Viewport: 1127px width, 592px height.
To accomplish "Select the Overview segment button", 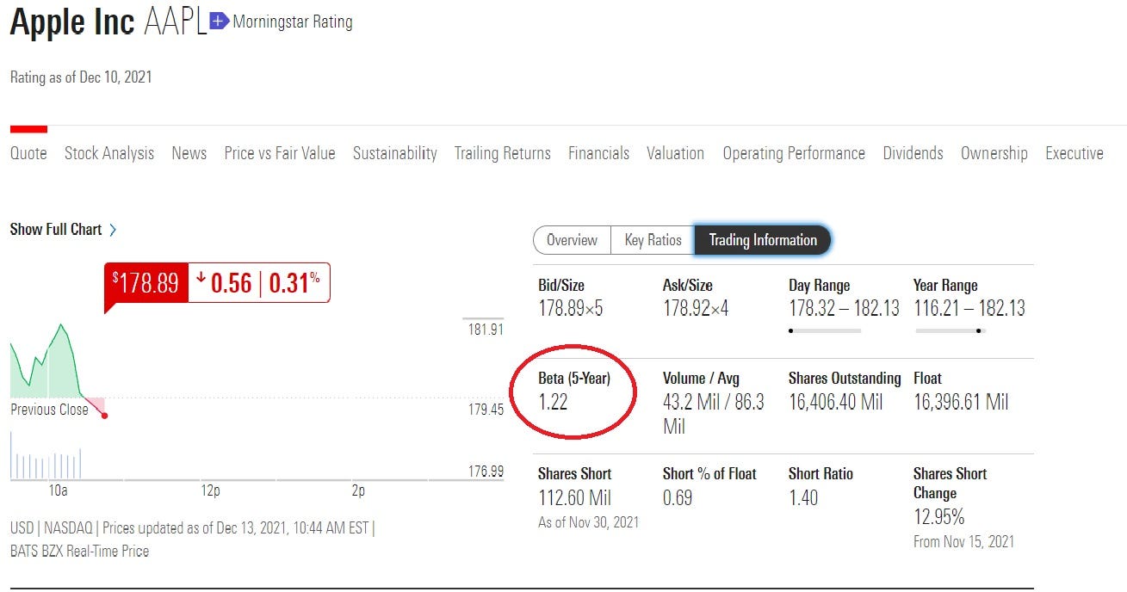I will [573, 240].
